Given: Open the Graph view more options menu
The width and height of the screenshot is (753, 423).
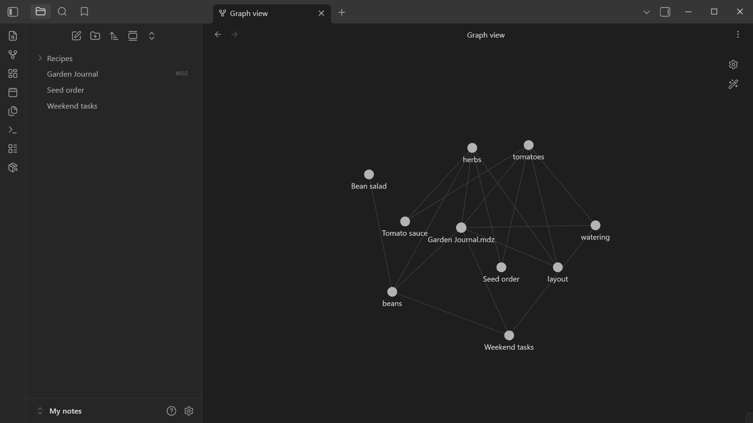Looking at the screenshot, I should [738, 34].
